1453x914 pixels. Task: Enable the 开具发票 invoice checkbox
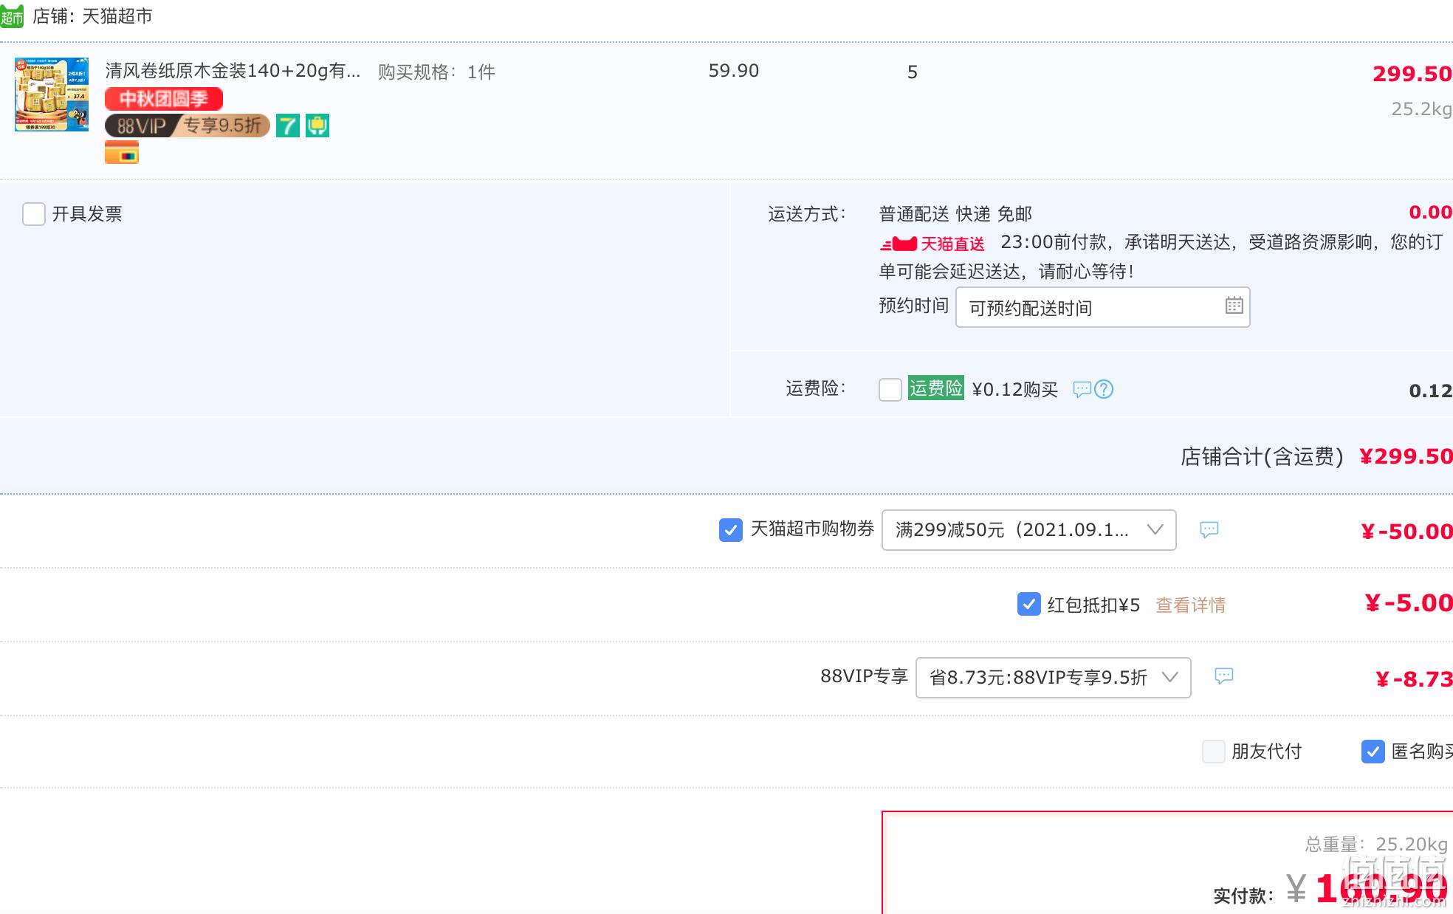pyautogui.click(x=34, y=214)
